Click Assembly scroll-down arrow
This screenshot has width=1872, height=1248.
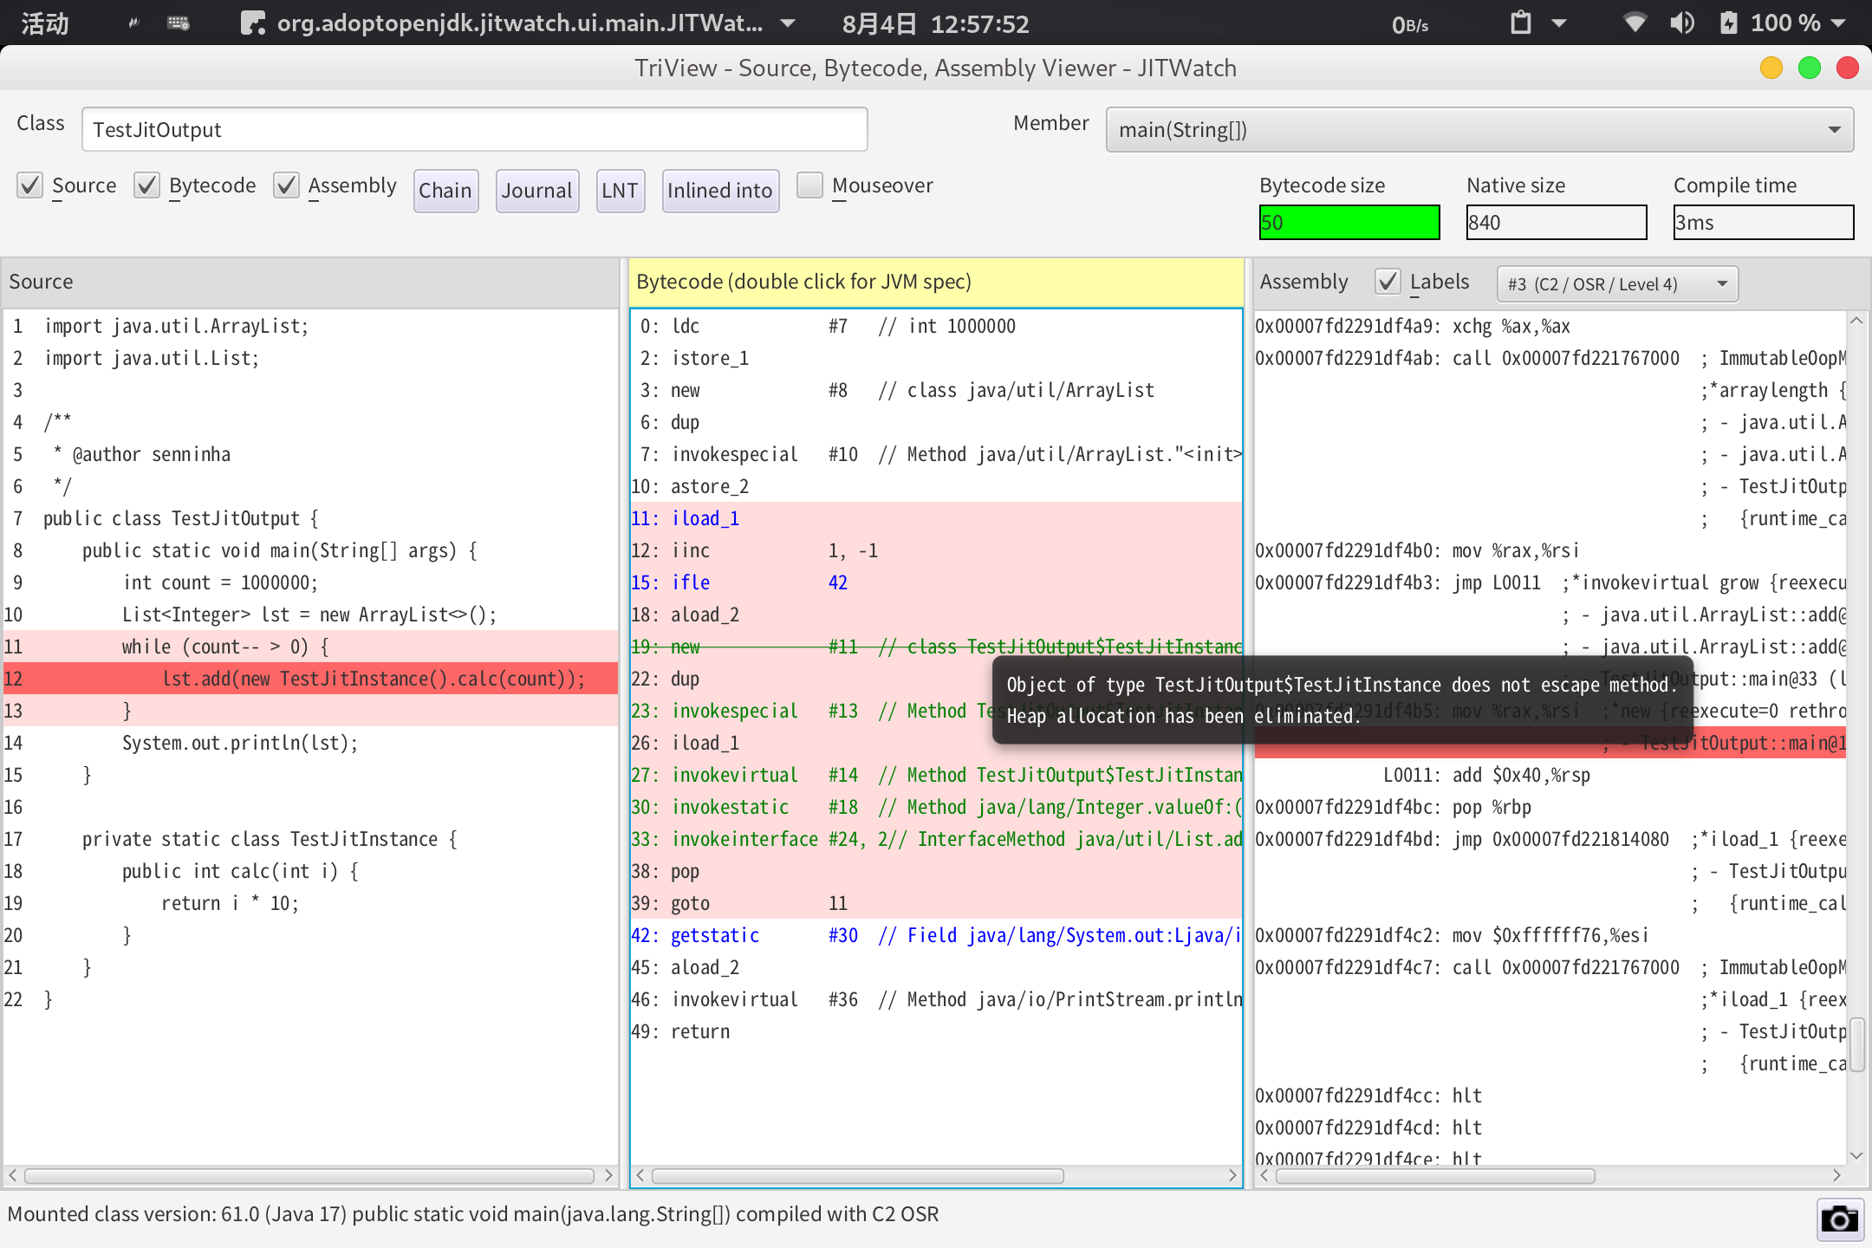pos(1856,1154)
